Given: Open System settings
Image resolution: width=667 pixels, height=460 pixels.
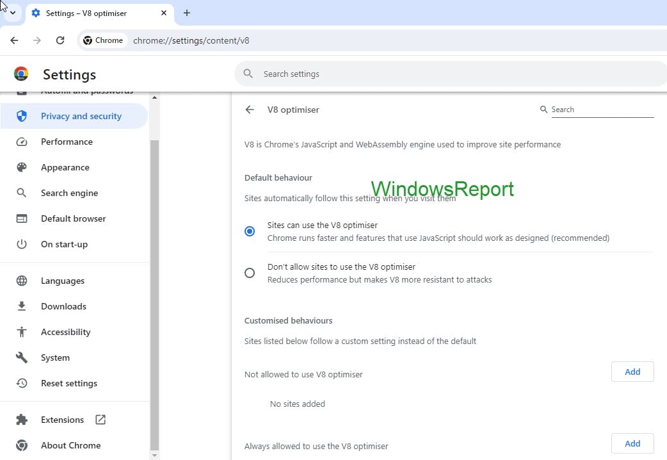Looking at the screenshot, I should (74, 357).
